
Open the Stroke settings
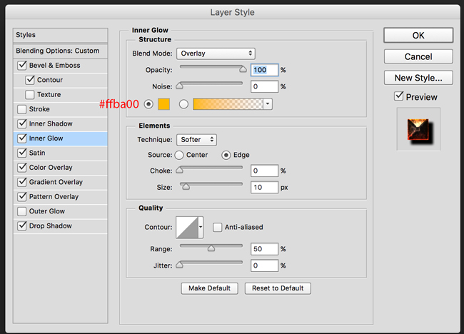pyautogui.click(x=39, y=109)
